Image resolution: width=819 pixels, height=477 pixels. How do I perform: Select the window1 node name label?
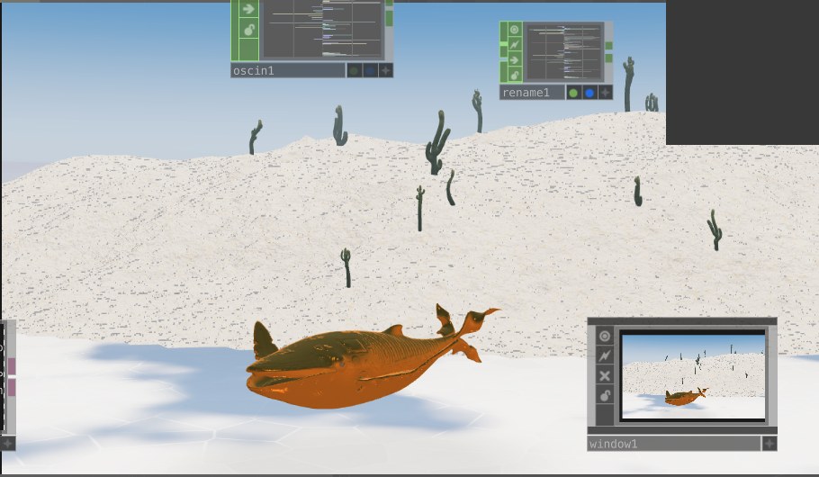click(x=673, y=444)
